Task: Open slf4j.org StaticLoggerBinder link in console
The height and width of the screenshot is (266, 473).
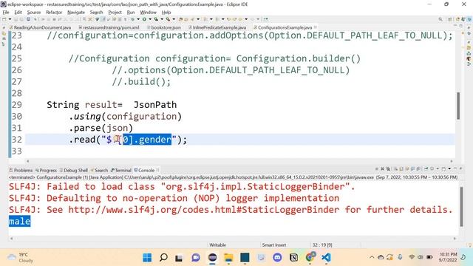Action: 204,210
